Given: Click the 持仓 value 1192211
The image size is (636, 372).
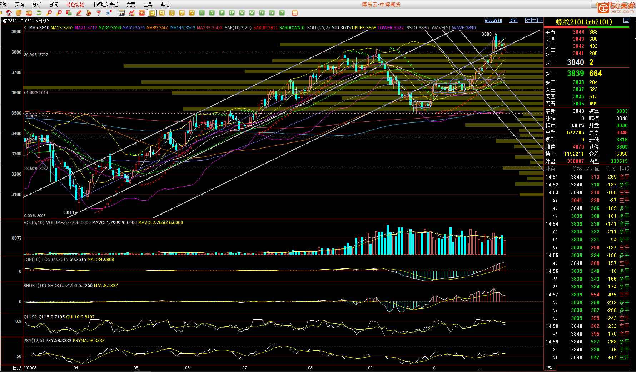Looking at the screenshot, I should point(574,154).
